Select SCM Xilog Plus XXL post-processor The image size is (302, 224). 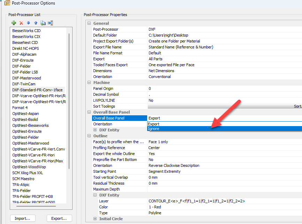pos(28,173)
